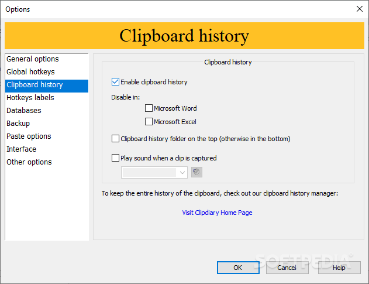
Task: Open Paste options category
Action: click(x=29, y=136)
